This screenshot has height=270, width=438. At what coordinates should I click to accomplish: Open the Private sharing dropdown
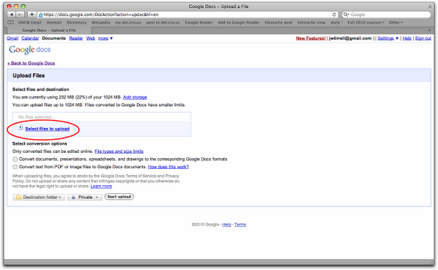click(85, 198)
